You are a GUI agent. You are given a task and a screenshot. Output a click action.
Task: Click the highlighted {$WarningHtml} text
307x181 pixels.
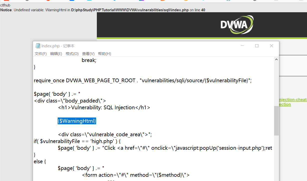77,121
